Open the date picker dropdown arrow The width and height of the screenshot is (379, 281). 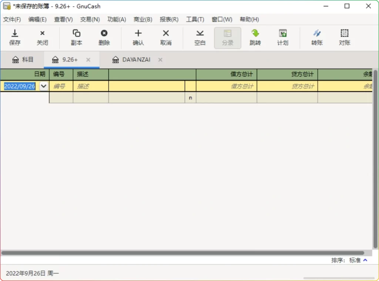click(x=43, y=86)
